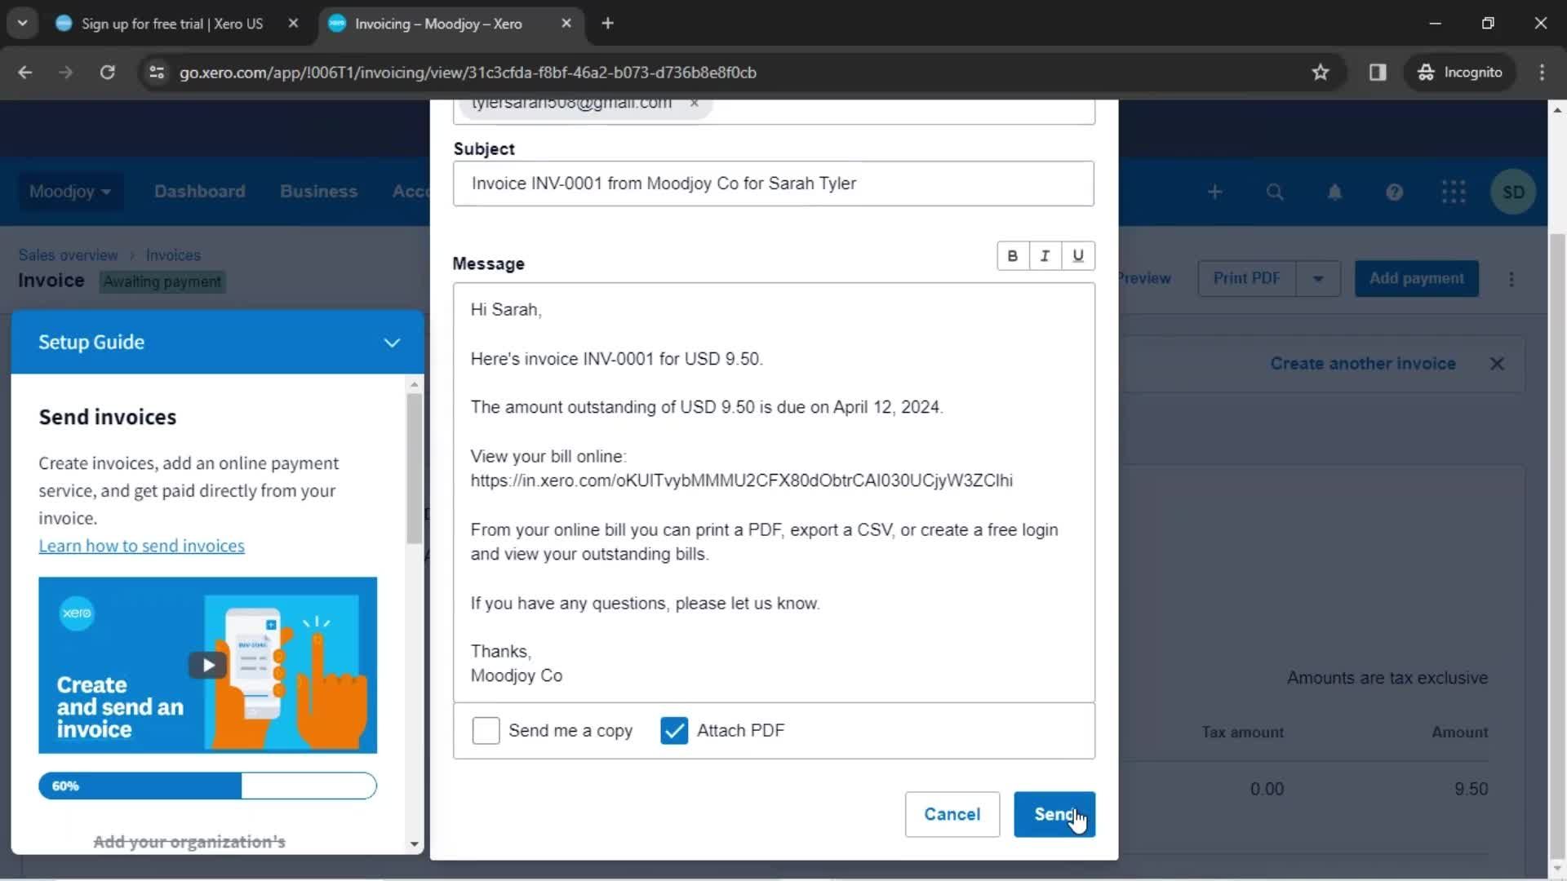Open notifications bell icon
1567x881 pixels.
(x=1334, y=192)
